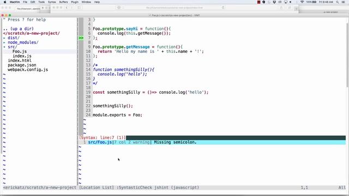
Task: Click the '[Location List]' status label
Action: pos(97,187)
